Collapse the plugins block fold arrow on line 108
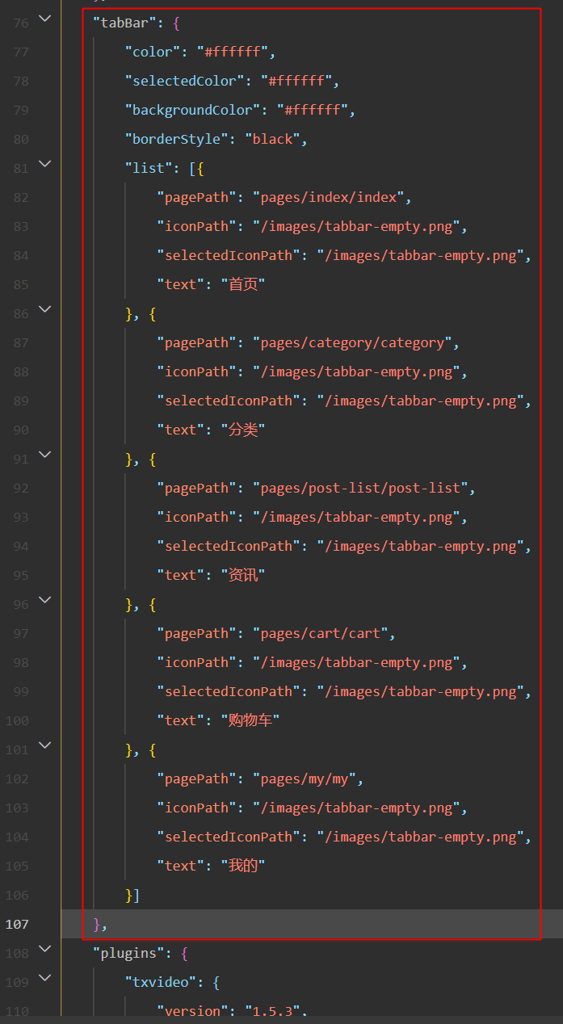 pyautogui.click(x=45, y=948)
